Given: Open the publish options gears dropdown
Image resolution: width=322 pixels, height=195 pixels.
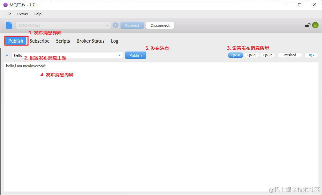Looking at the screenshot, I should coord(311,55).
